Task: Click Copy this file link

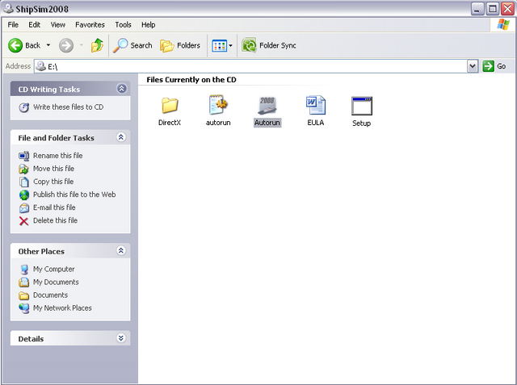Action: [x=53, y=182]
